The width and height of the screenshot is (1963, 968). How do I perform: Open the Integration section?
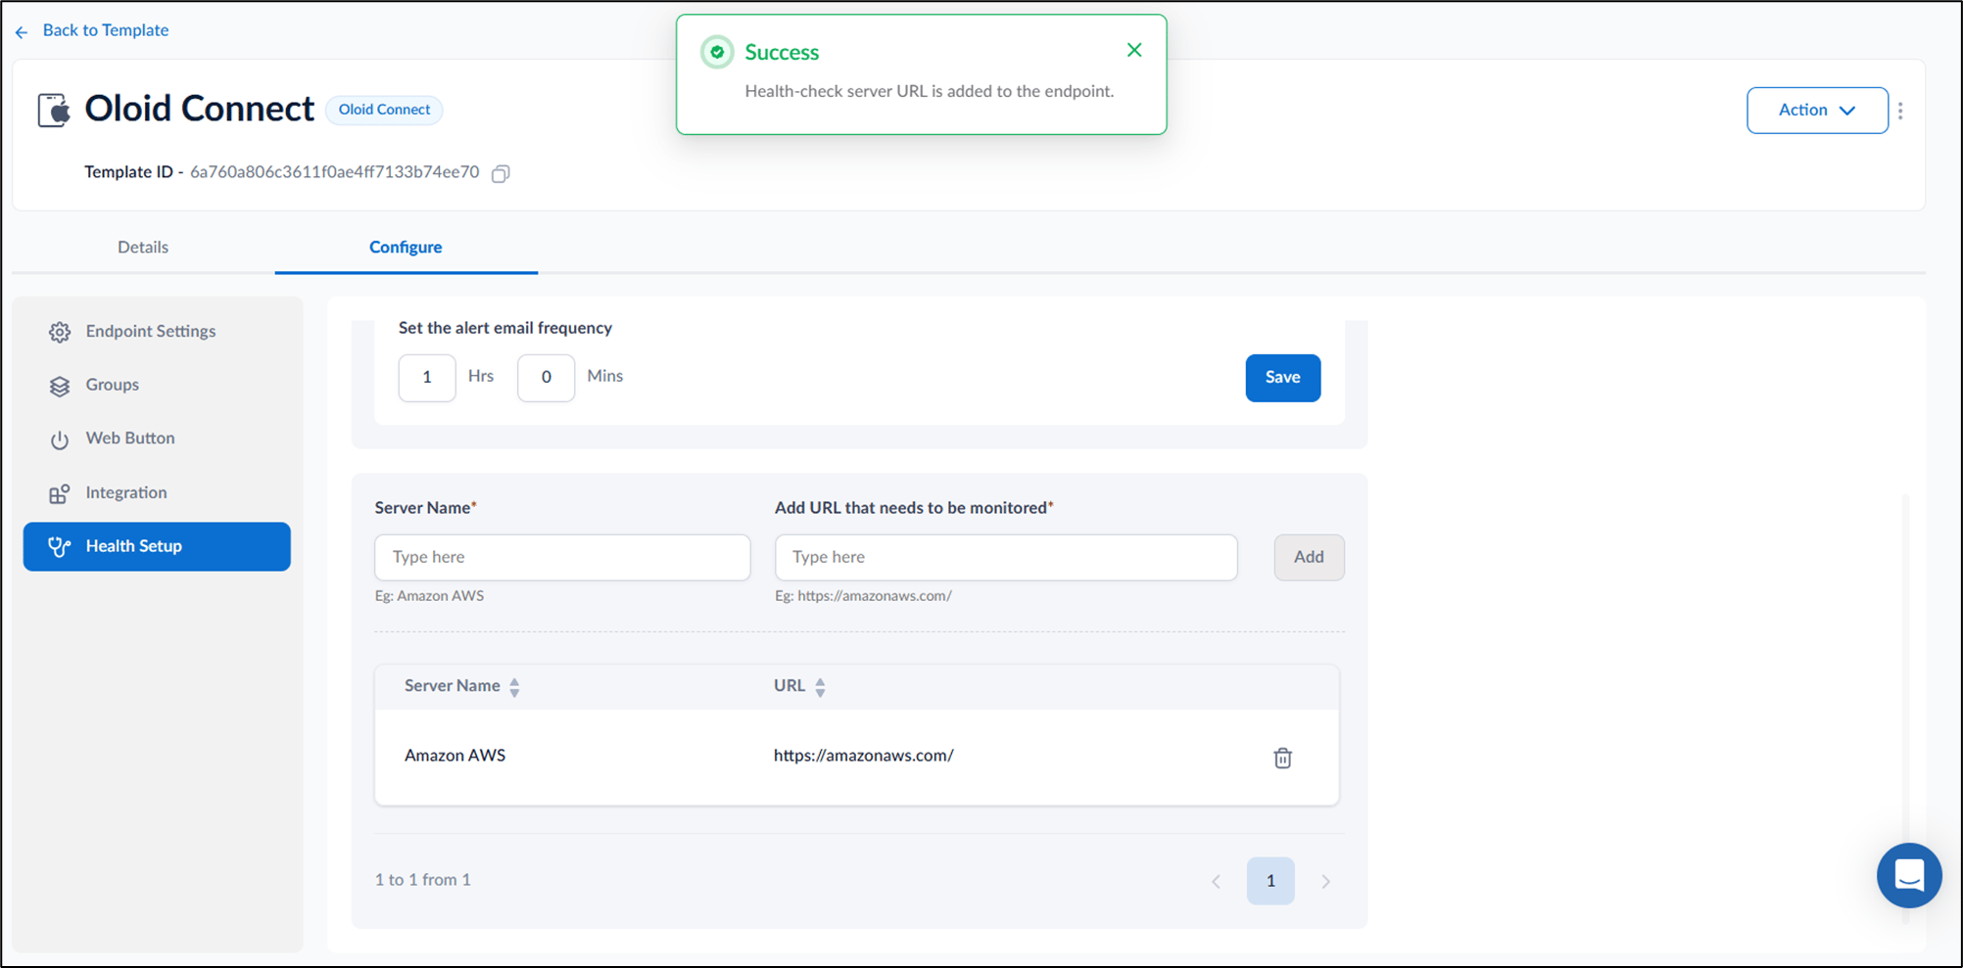[157, 492]
